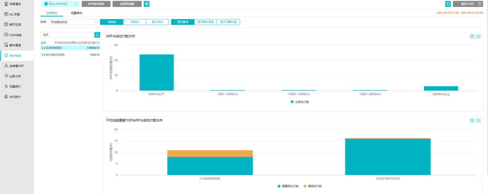
Task: Switch to 首次启动 launch type
Action: coord(157,22)
